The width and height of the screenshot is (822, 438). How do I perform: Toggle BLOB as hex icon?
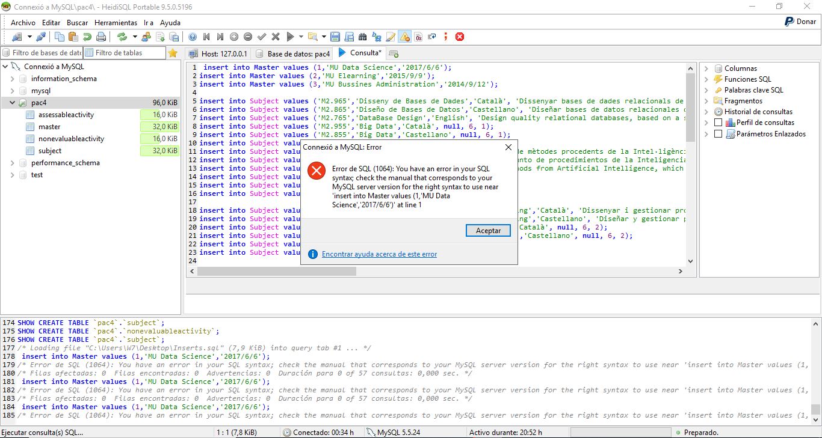pyautogui.click(x=418, y=37)
